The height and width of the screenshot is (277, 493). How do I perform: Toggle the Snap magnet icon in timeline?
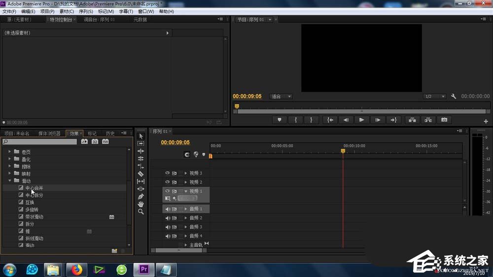click(x=187, y=154)
